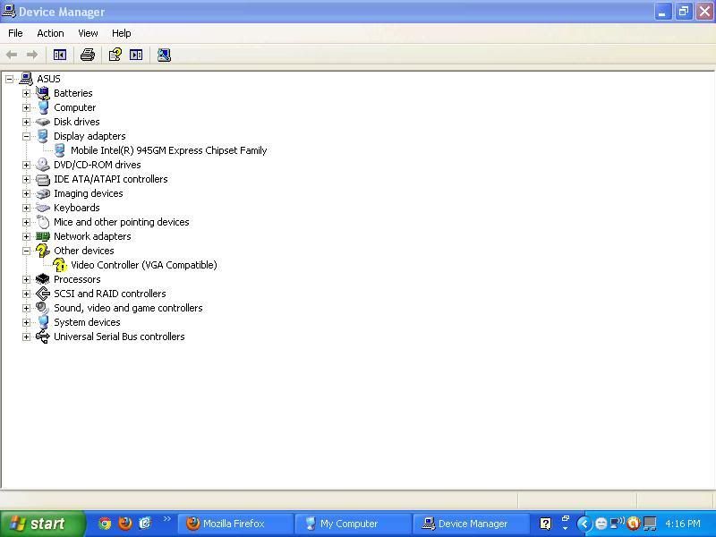Expand the Network adapters node
The image size is (716, 537).
coord(27,236)
